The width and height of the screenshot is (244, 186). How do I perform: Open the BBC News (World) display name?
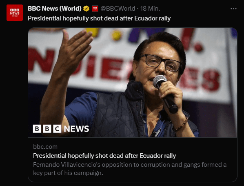click(54, 9)
